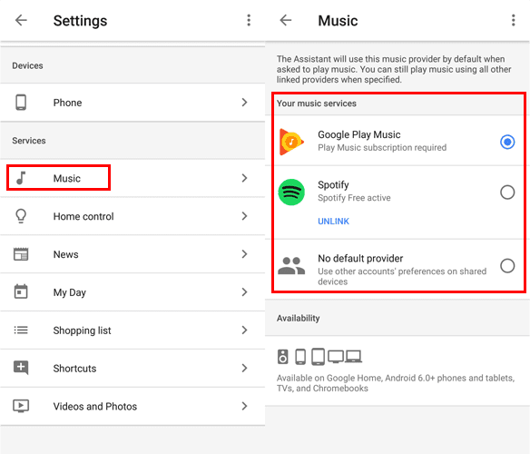Image resolution: width=530 pixels, height=454 pixels.
Task: Expand the Shopping list chevron
Action: 244,330
